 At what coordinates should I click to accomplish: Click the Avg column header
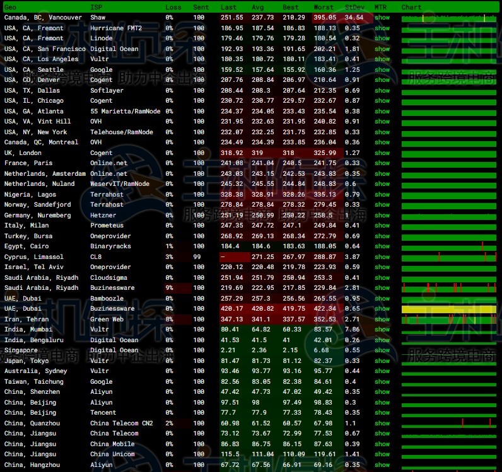257,8
